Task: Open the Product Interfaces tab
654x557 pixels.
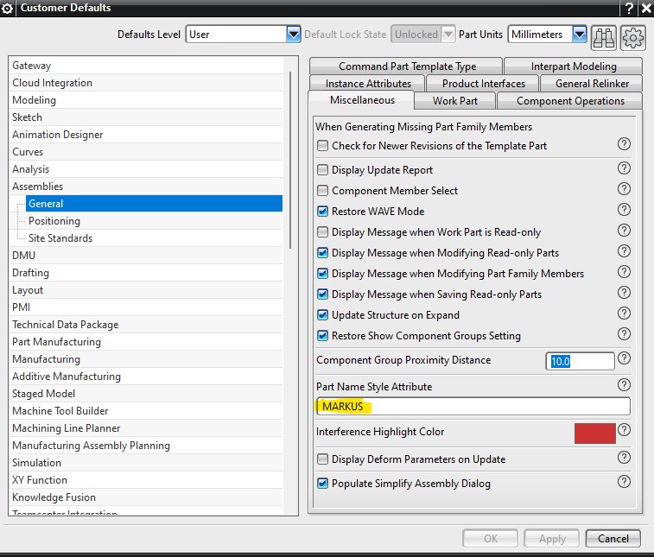Action: click(x=484, y=84)
